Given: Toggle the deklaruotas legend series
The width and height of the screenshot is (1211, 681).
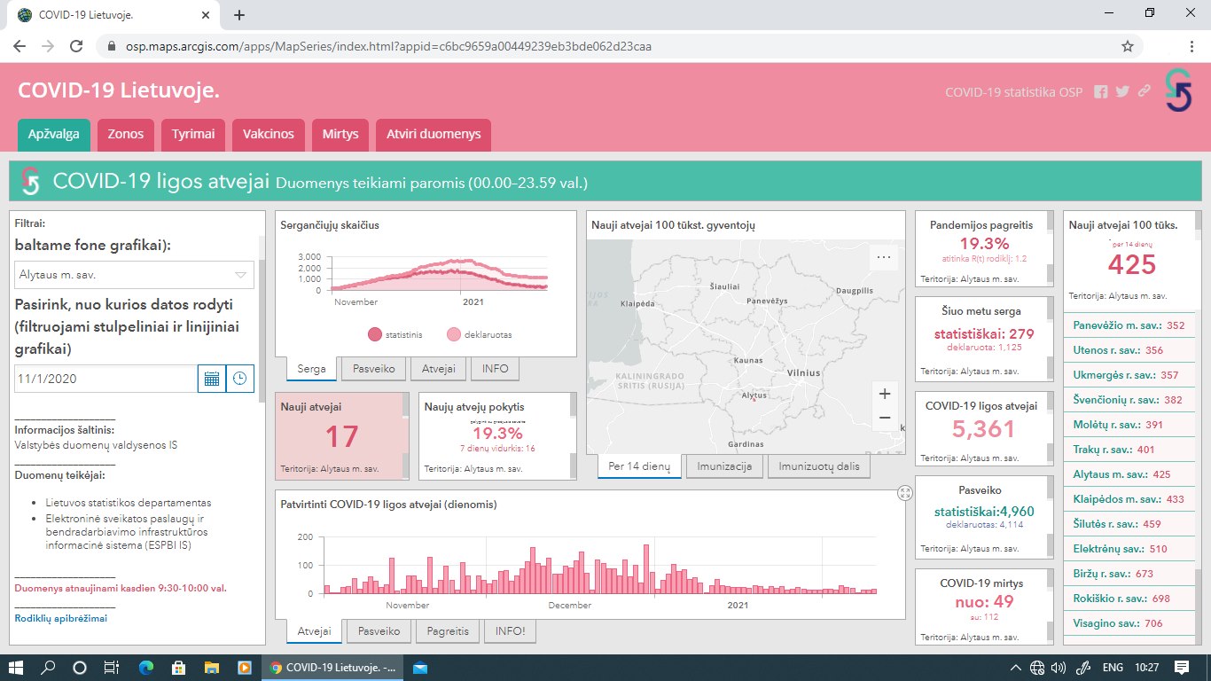Looking at the screenshot, I should (x=479, y=334).
